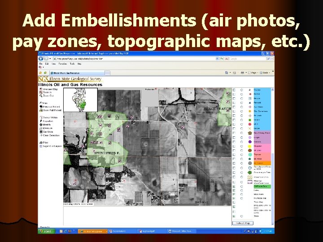323x242 pixels.
Task: Click the red Stop loading icon
Action: [227, 59]
